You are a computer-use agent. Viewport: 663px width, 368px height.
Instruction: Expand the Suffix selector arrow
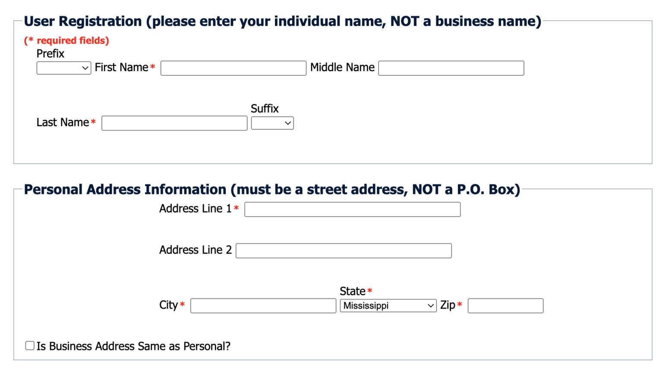tap(287, 123)
